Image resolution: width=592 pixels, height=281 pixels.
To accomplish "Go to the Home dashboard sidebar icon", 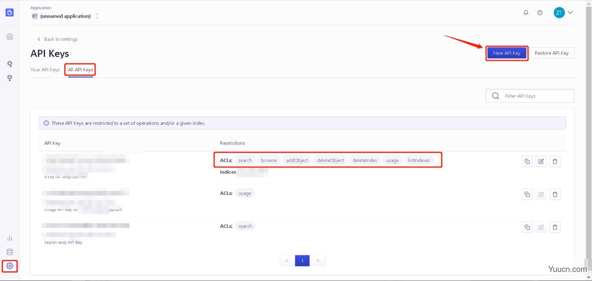I will tap(9, 36).
